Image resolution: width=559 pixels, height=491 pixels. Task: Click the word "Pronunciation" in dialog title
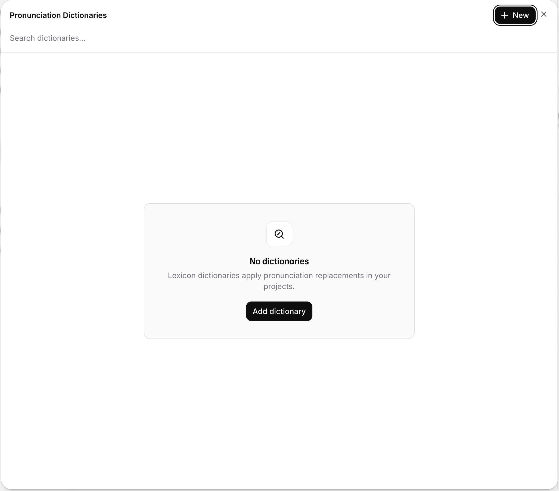pyautogui.click(x=35, y=15)
